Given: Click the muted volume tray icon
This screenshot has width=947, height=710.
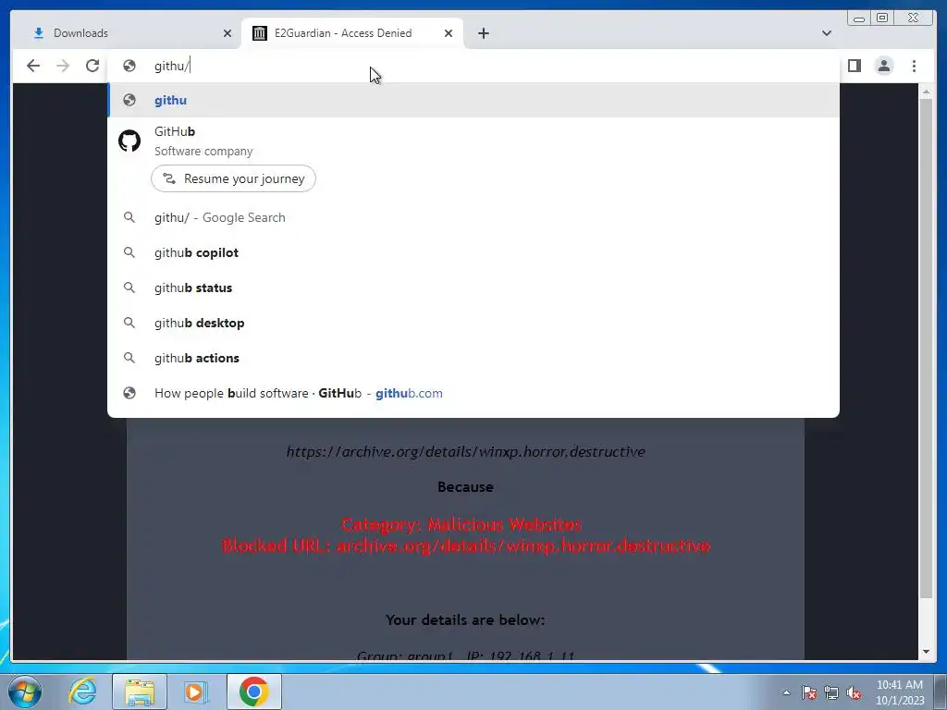Looking at the screenshot, I should click(x=854, y=692).
